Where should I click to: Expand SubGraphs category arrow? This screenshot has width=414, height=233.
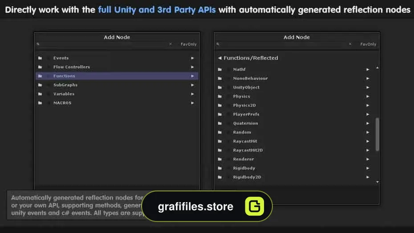(x=192, y=85)
